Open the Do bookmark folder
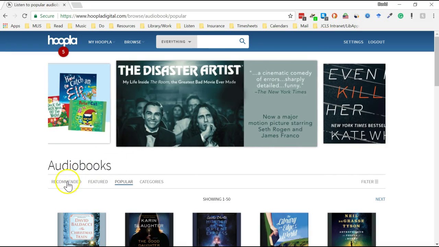The image size is (439, 247). tap(97, 26)
